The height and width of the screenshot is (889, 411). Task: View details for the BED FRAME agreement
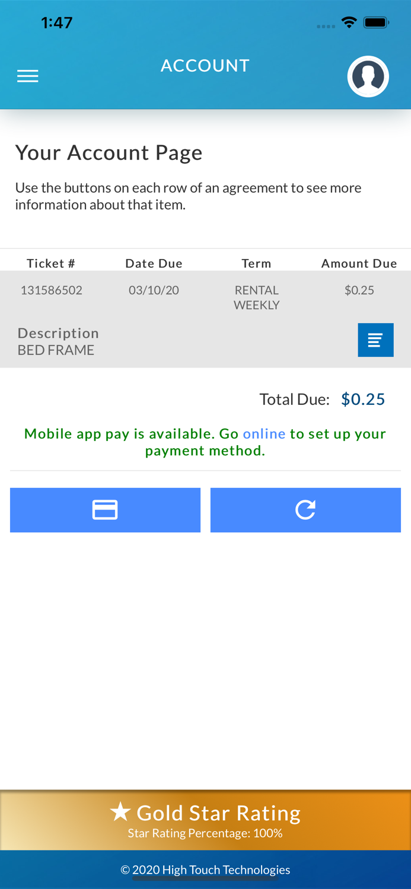click(x=375, y=339)
